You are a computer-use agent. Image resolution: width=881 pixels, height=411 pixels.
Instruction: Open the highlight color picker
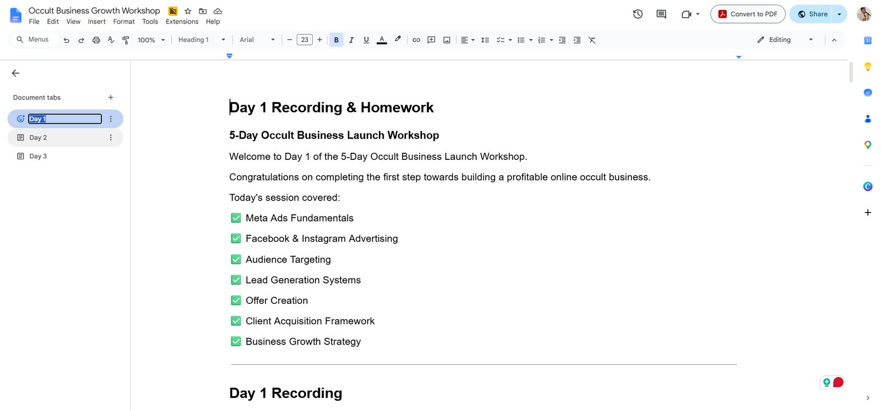[x=398, y=40]
